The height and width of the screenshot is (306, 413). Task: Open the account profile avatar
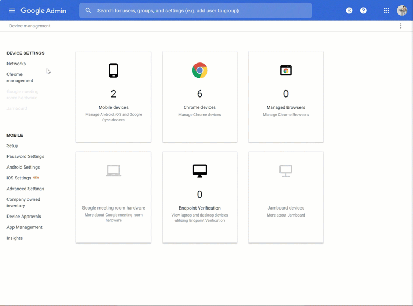coord(402,11)
